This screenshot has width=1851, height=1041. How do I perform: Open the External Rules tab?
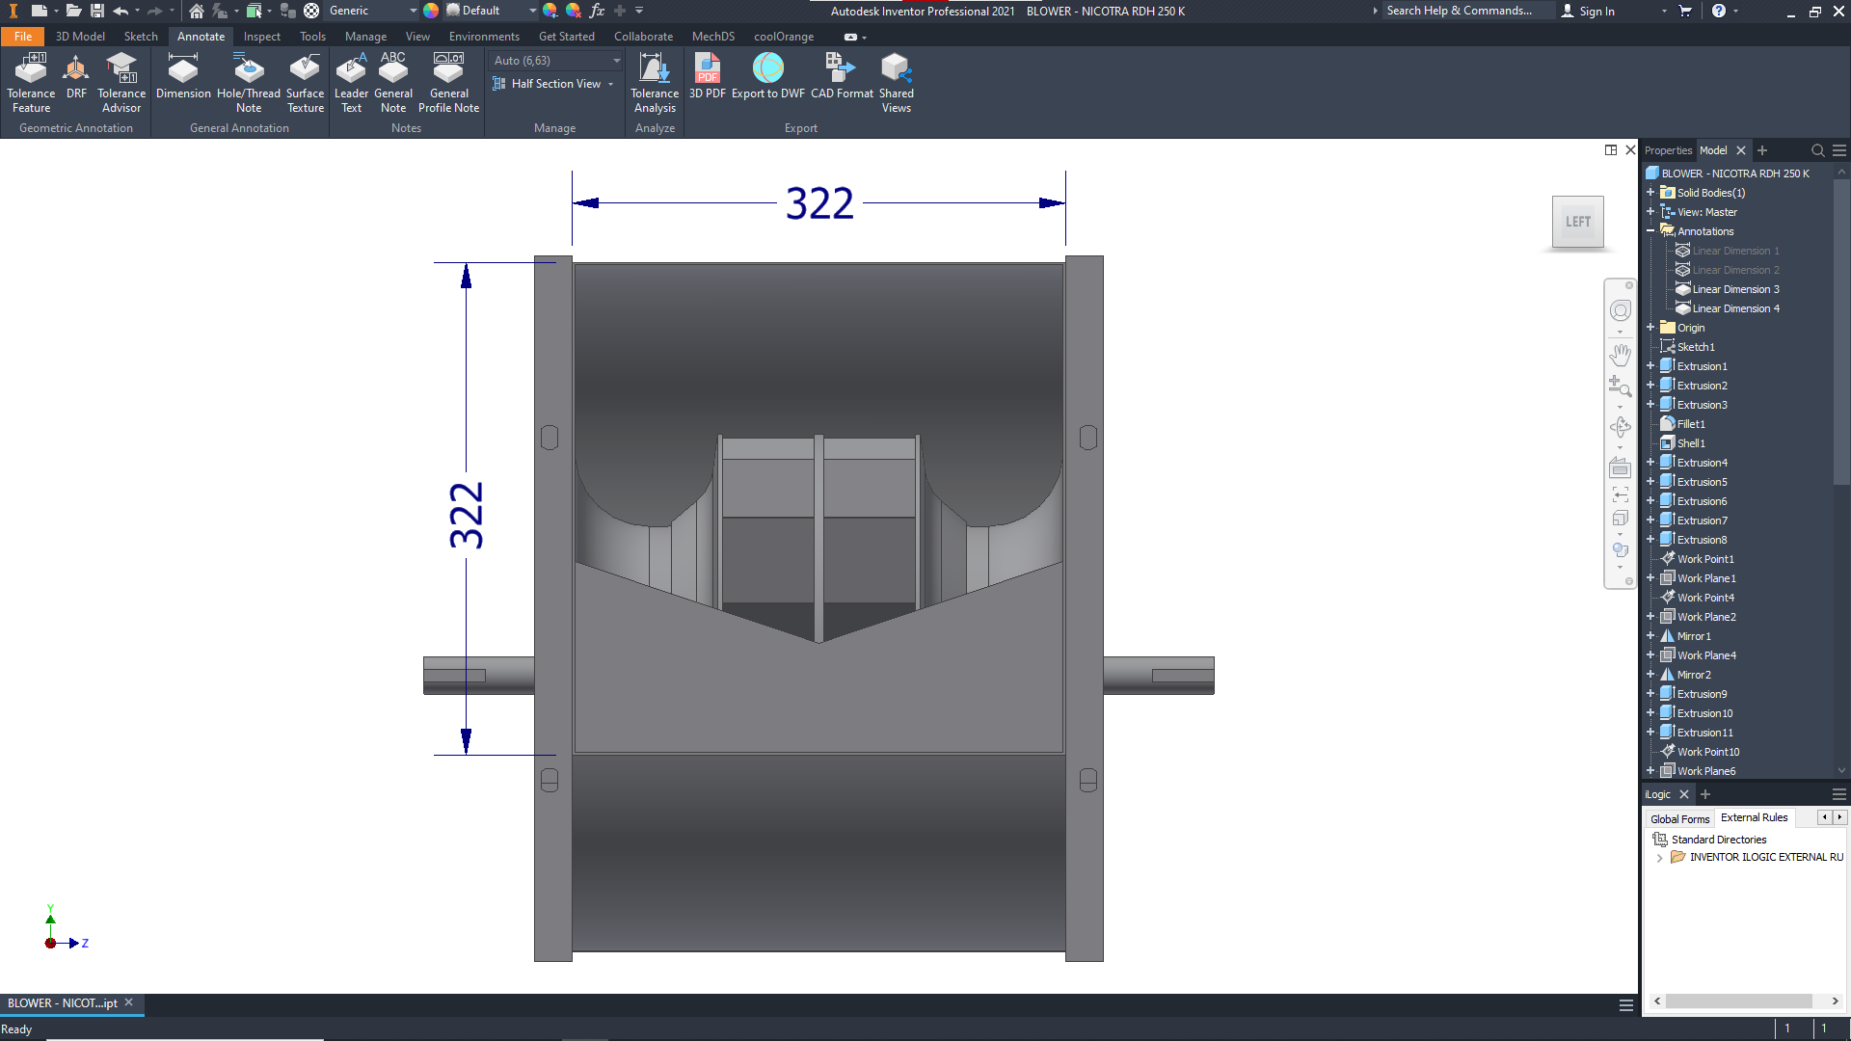(1754, 817)
